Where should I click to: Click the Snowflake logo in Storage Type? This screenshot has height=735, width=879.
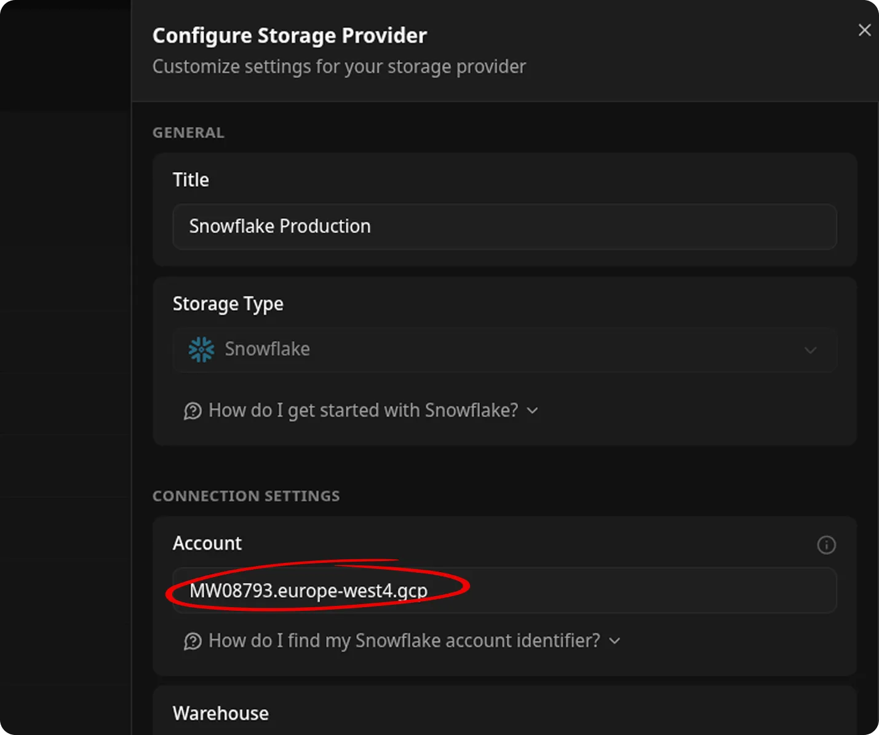(201, 349)
